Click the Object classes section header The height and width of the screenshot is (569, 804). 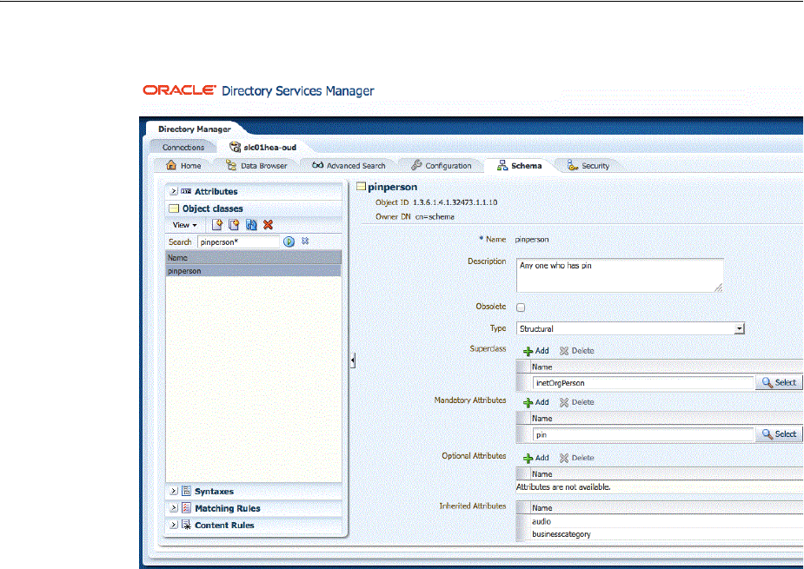[253, 208]
